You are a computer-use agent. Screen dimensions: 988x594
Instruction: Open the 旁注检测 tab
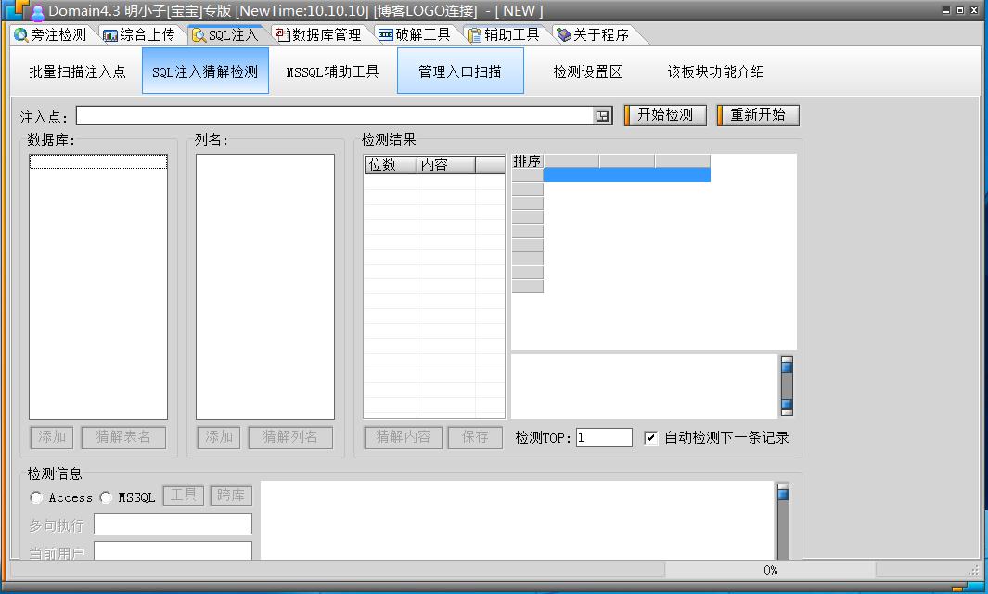(50, 34)
